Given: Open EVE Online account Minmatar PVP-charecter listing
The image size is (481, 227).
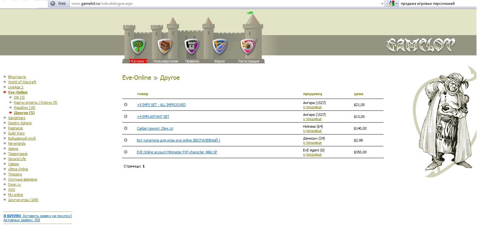Looking at the screenshot, I should tap(177, 152).
